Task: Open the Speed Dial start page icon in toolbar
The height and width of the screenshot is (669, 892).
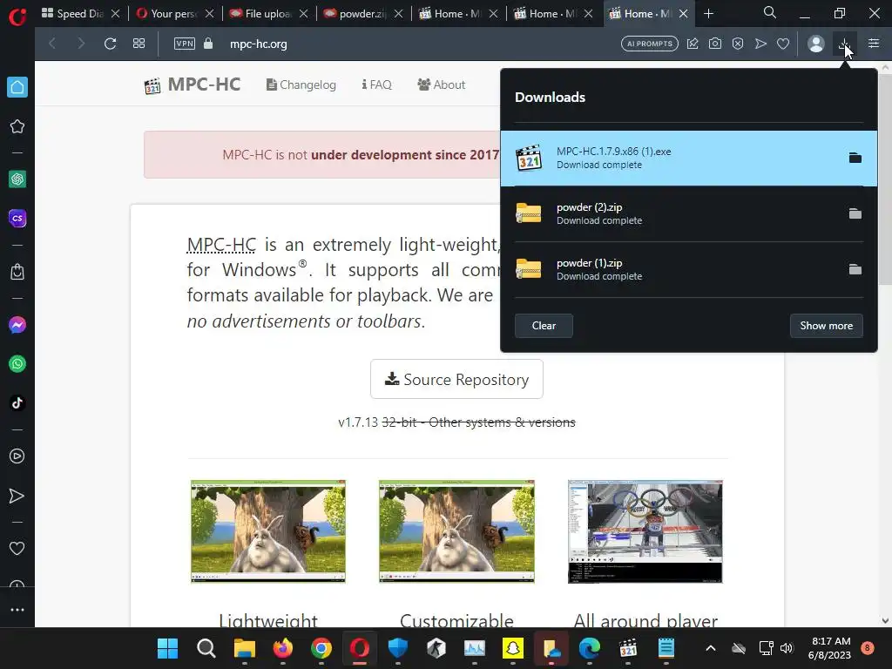Action: coord(139,44)
